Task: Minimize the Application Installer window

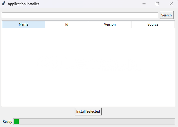Action: point(144,4)
